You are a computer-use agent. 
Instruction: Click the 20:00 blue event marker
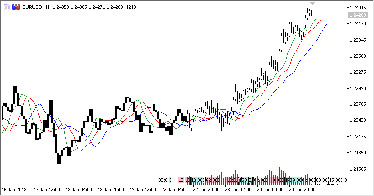coord(295,180)
